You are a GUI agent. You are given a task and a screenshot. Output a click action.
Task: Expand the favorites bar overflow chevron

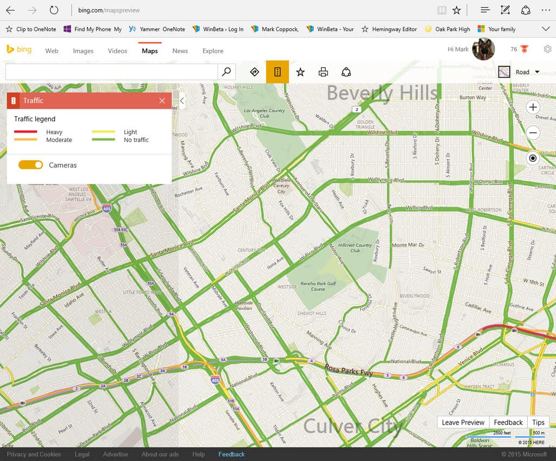546,29
